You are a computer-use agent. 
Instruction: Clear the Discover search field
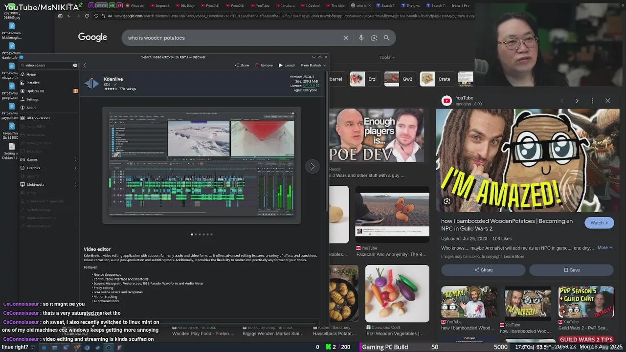[x=75, y=65]
